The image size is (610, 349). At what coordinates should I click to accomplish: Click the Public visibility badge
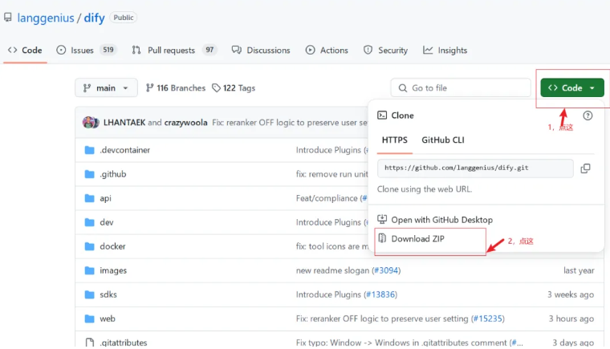[124, 18]
